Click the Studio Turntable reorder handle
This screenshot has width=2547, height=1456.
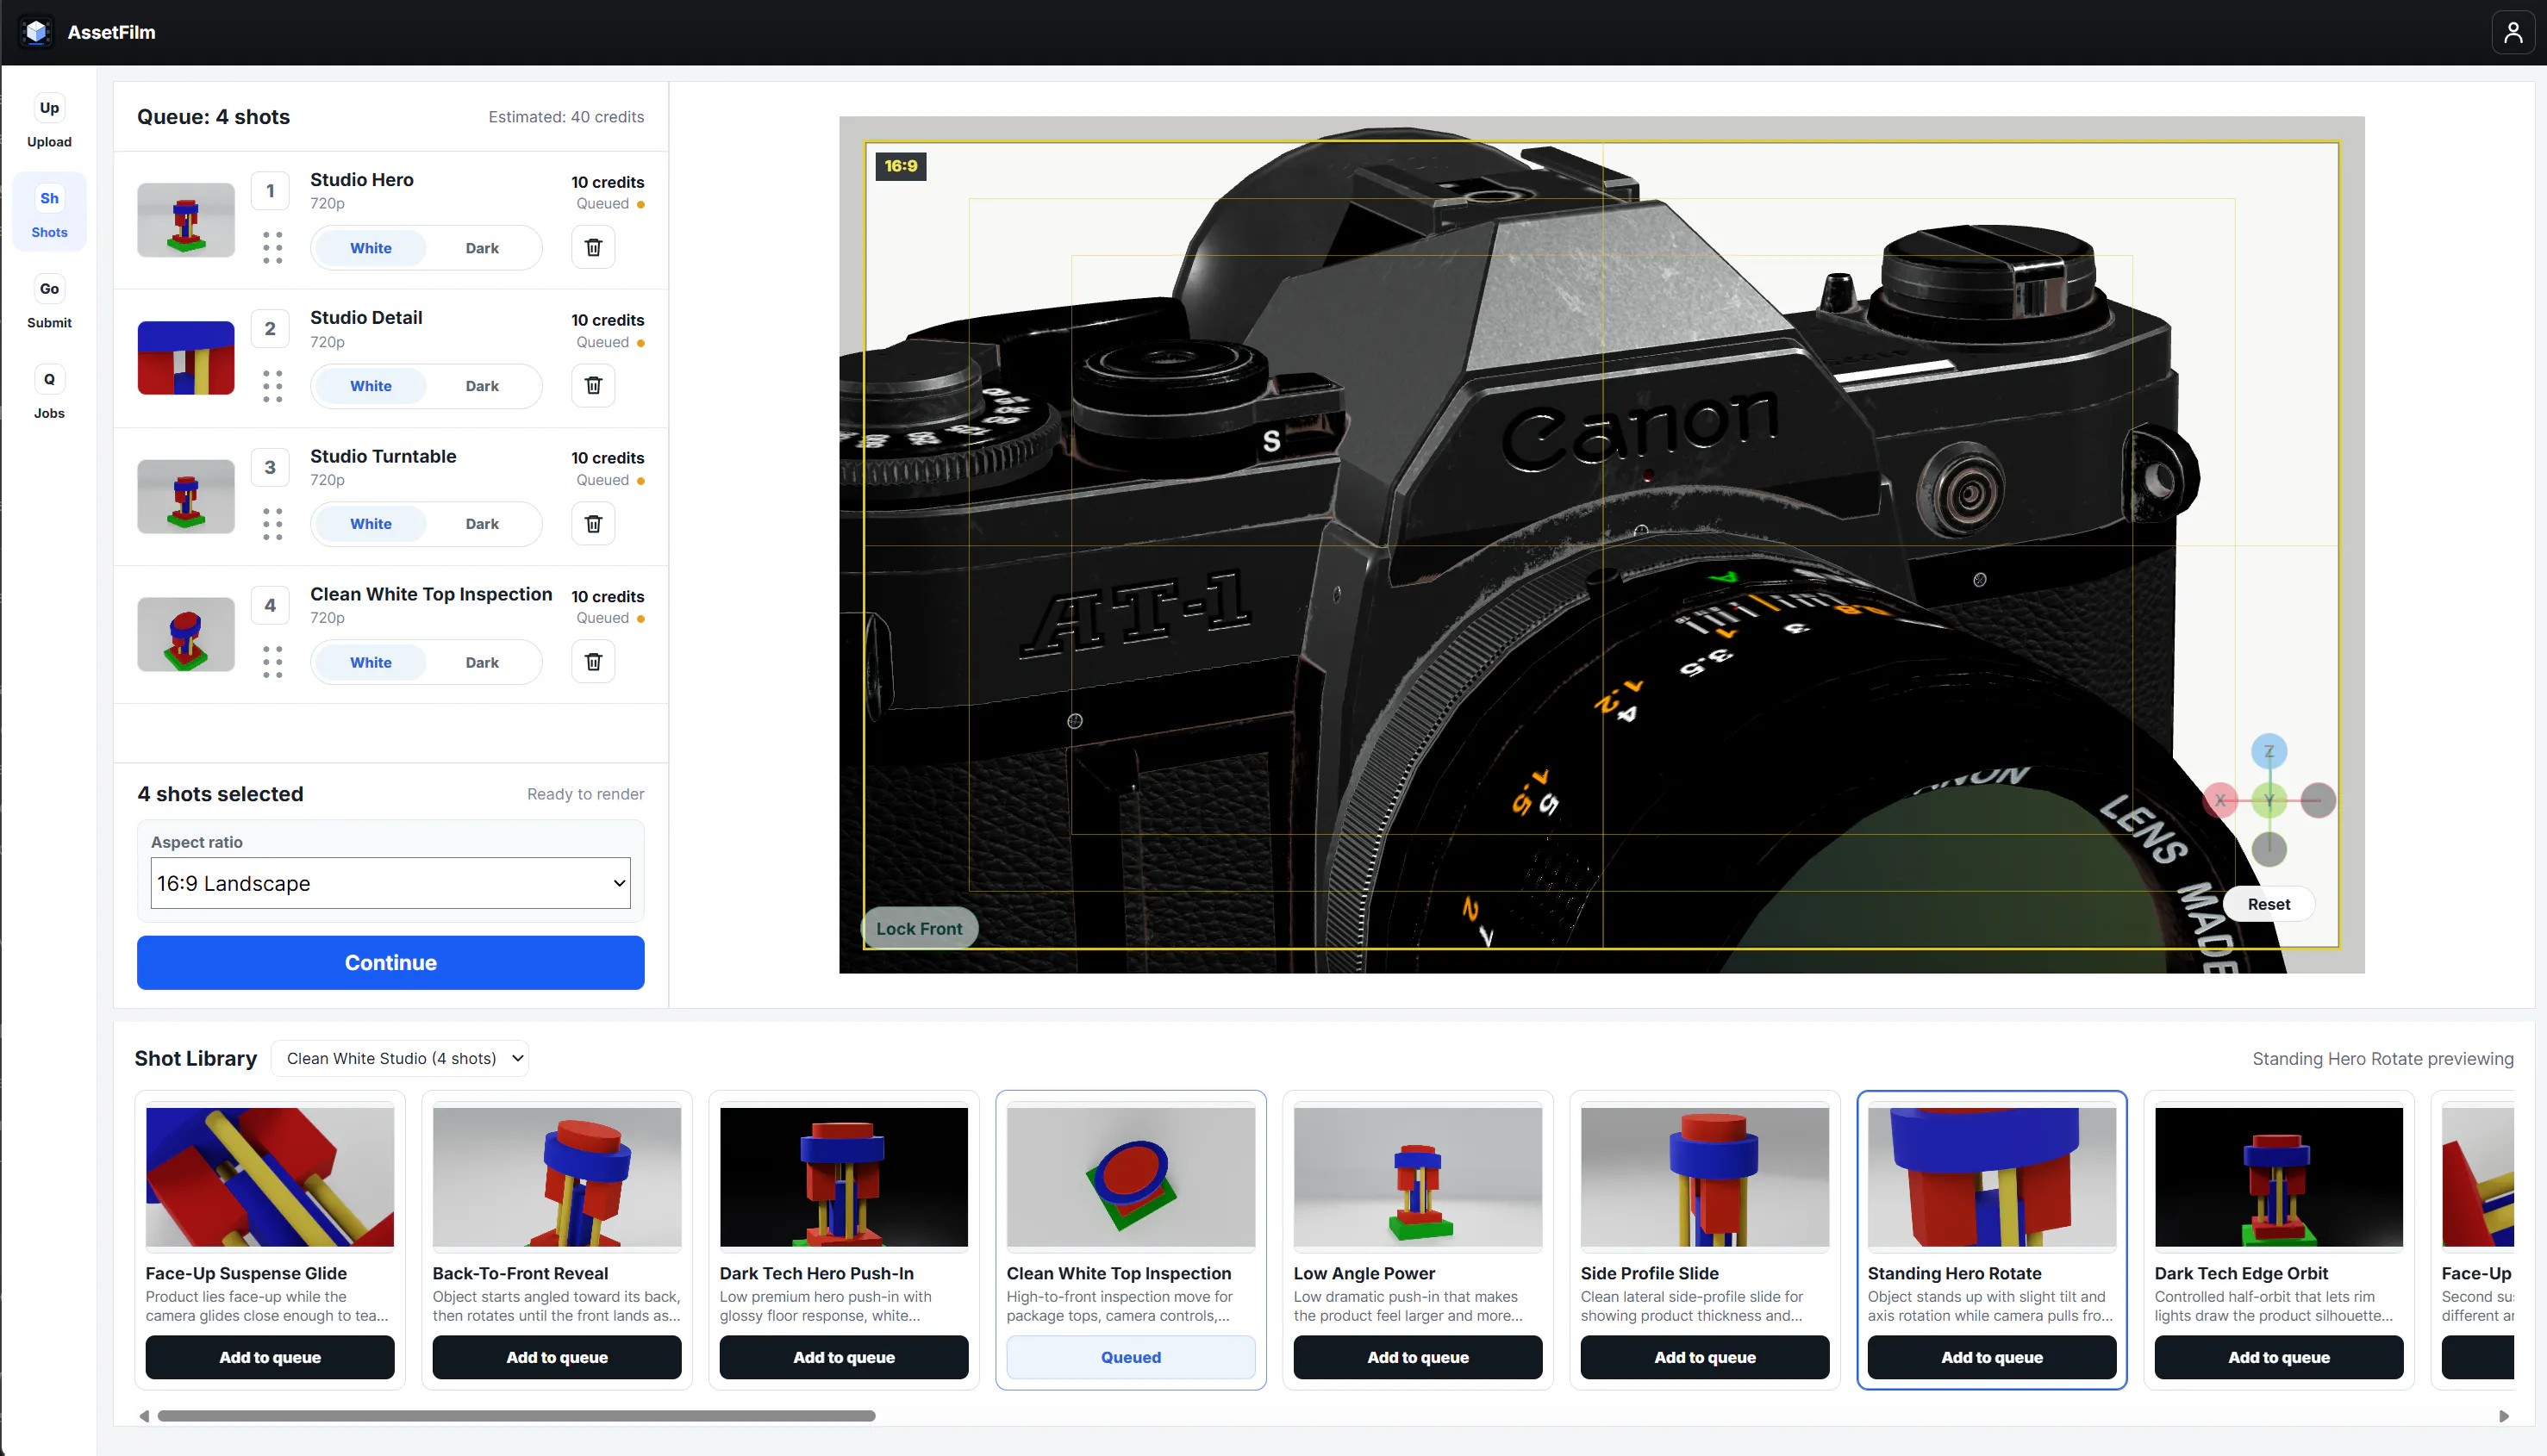pyautogui.click(x=272, y=523)
